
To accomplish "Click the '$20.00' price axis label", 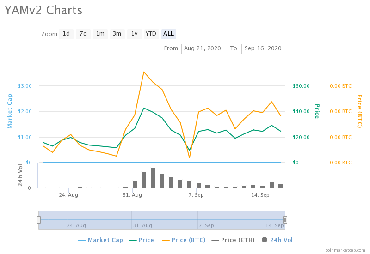I will tap(301, 137).
